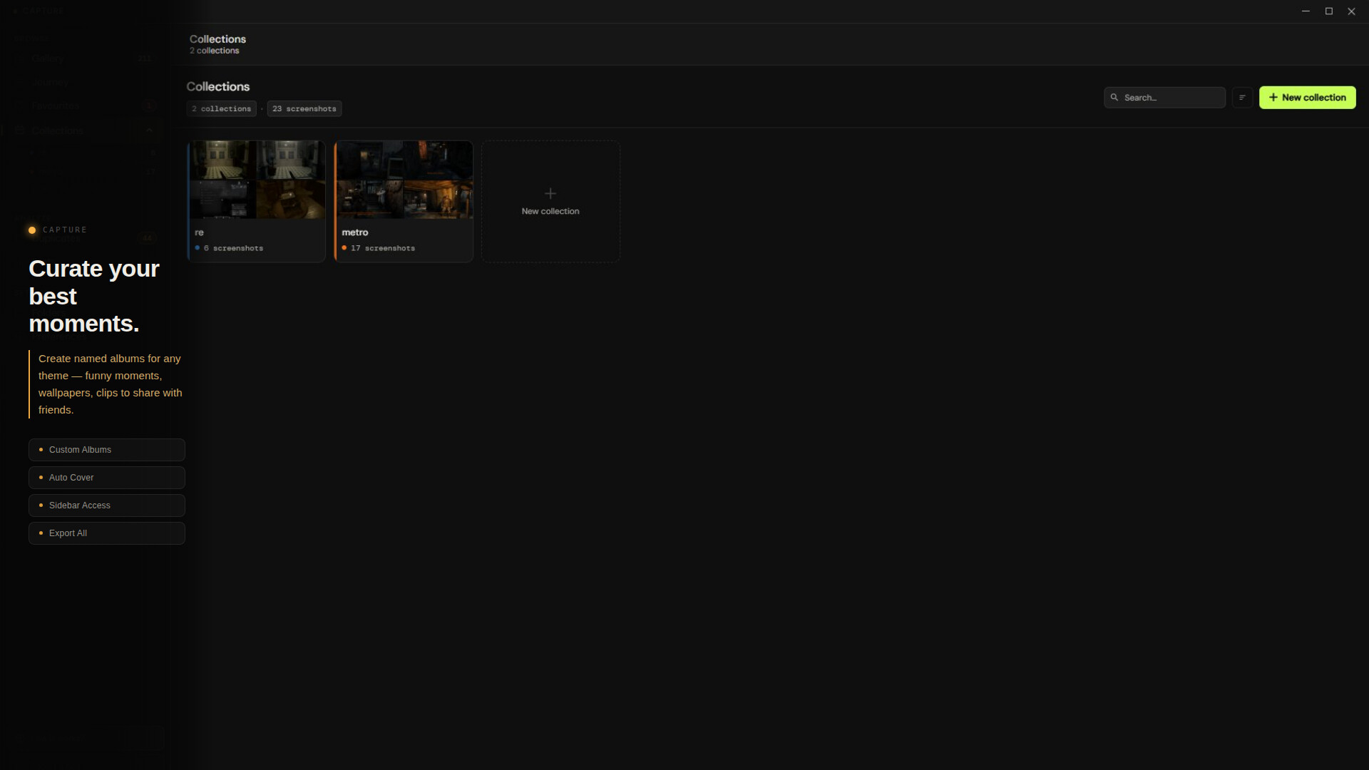This screenshot has width=1369, height=770.
Task: Select the Custom Albums feature chip
Action: [107, 450]
